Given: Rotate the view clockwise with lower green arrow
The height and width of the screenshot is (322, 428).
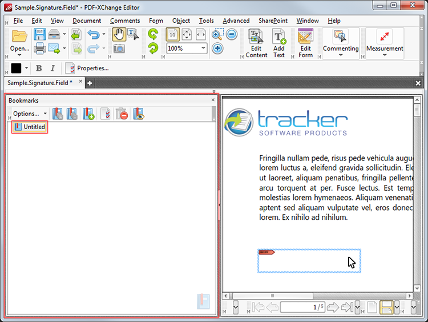Looking at the screenshot, I should coord(153,49).
